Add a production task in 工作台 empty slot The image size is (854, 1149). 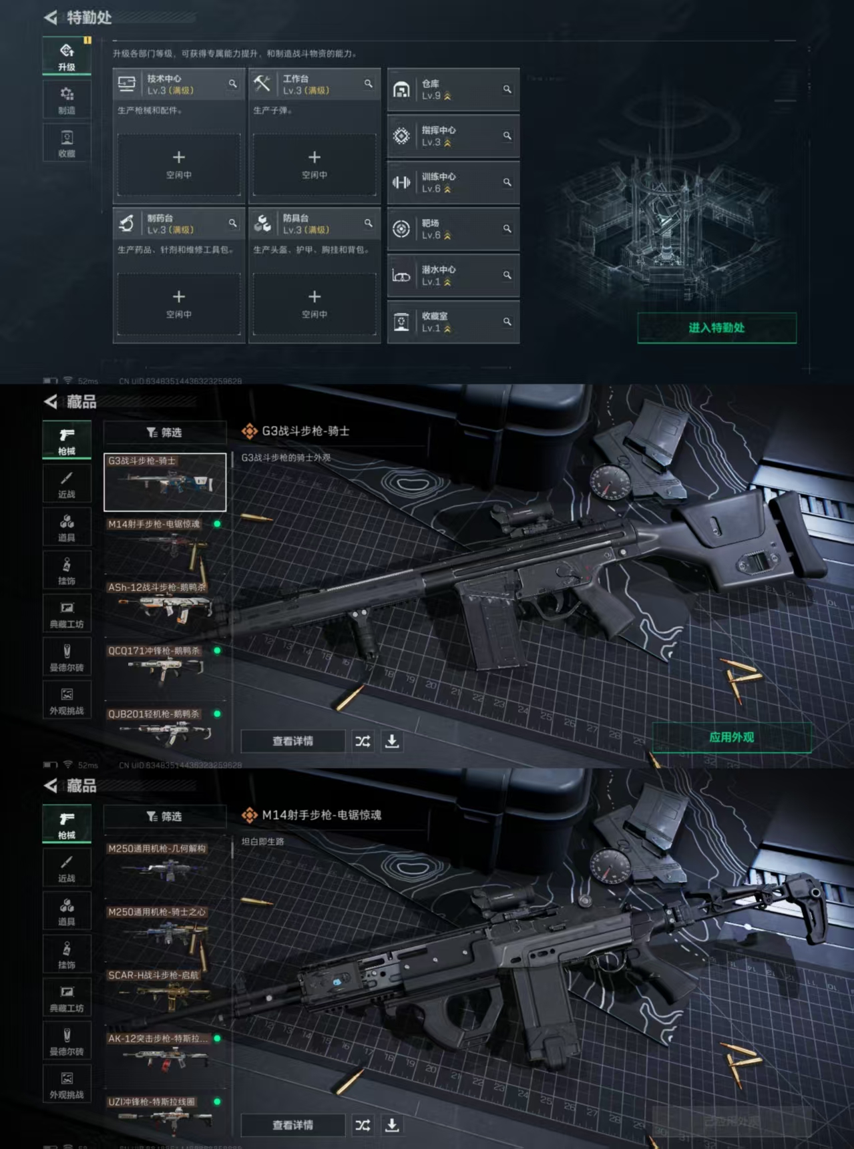(314, 164)
